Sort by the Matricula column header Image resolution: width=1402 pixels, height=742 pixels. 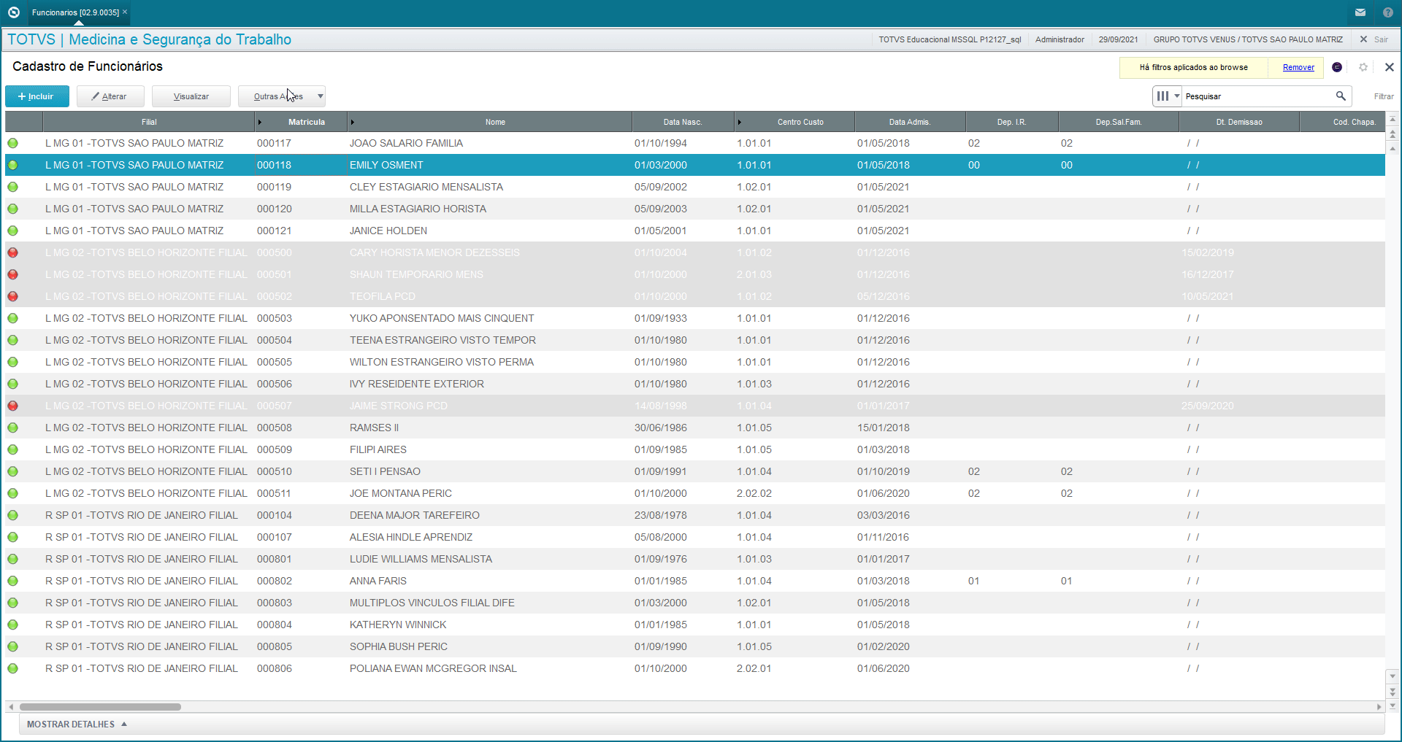[307, 122]
